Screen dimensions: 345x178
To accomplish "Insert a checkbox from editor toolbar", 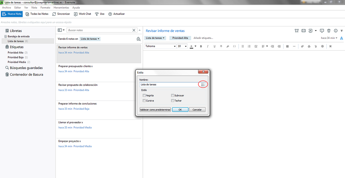I will point(256,46).
